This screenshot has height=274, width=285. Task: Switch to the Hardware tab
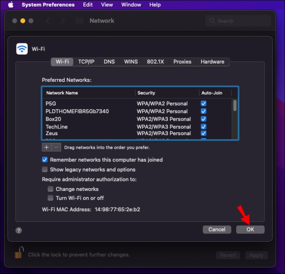pyautogui.click(x=212, y=62)
